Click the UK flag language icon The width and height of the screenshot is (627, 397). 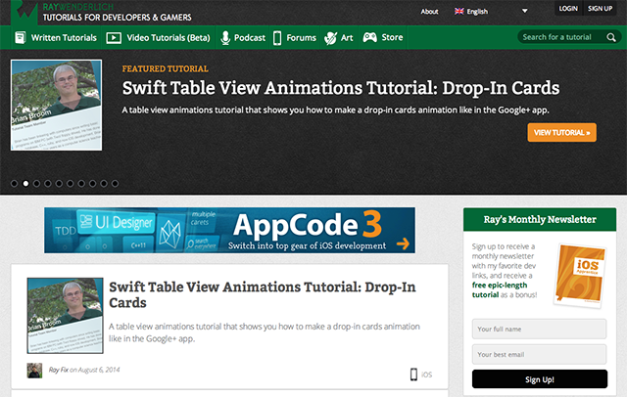[459, 11]
